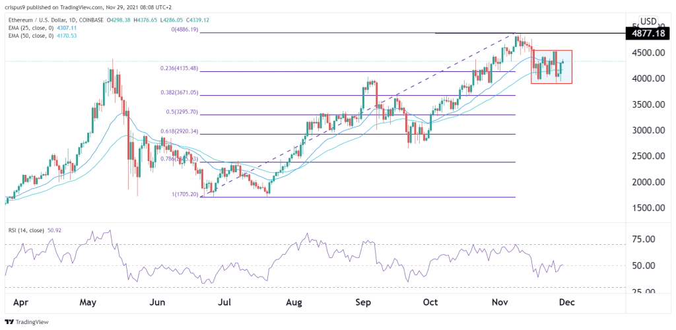Click the Jul label on time axis

click(x=224, y=302)
